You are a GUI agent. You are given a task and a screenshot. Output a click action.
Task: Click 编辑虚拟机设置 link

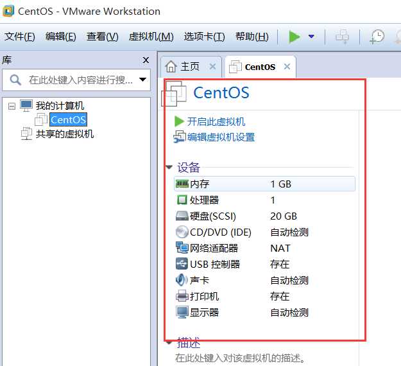[x=221, y=137]
